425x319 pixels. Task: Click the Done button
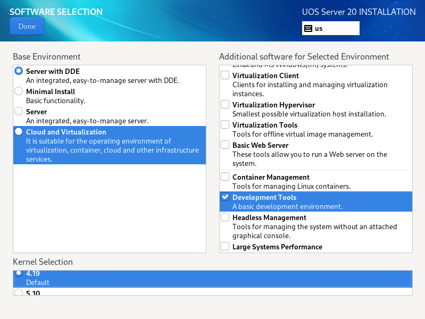(x=27, y=26)
